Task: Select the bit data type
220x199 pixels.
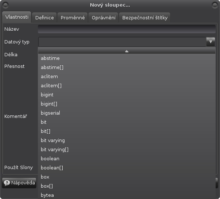Action: coord(127,122)
